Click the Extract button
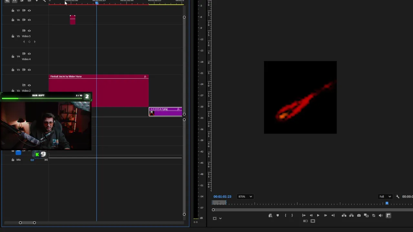Viewport: 413px width, 232px height. (x=351, y=216)
